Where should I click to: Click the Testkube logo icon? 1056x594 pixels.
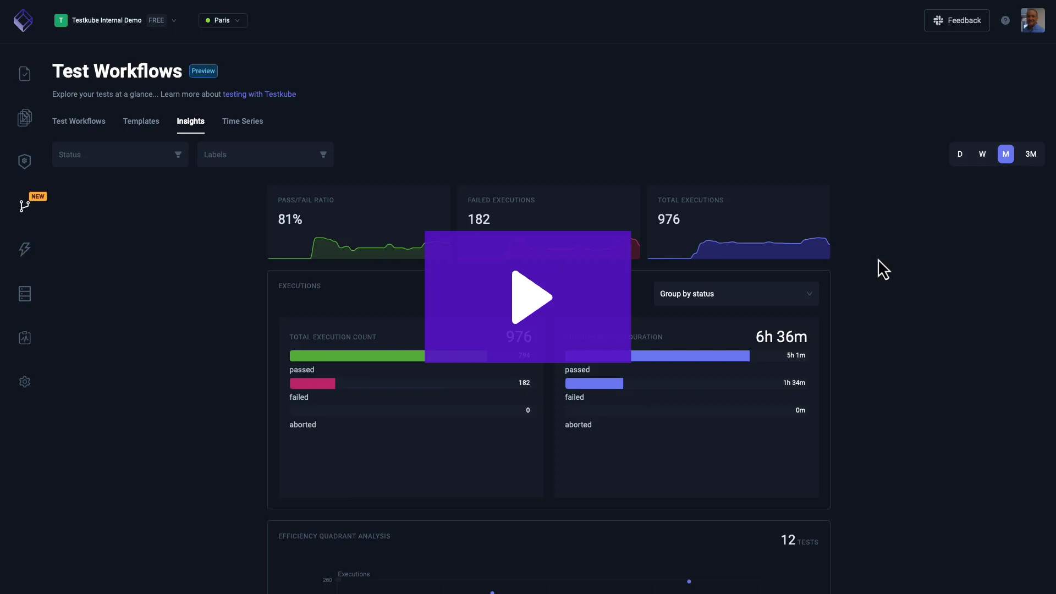click(23, 20)
